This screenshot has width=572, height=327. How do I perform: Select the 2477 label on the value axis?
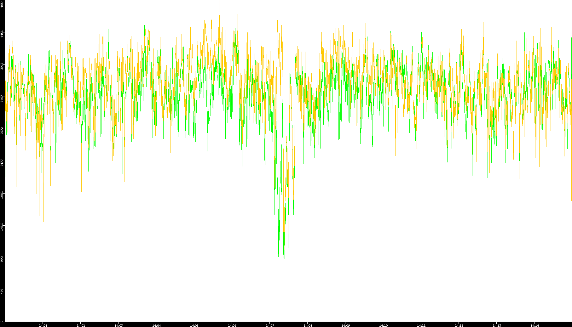click(2, 162)
